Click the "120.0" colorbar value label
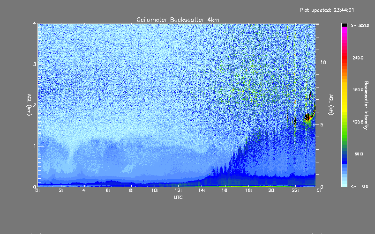Viewport: 375px width, 234px height. [x=358, y=122]
